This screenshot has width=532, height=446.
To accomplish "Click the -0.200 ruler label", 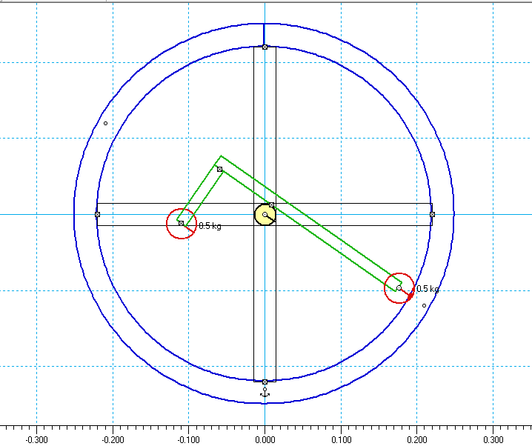I will (x=113, y=440).
